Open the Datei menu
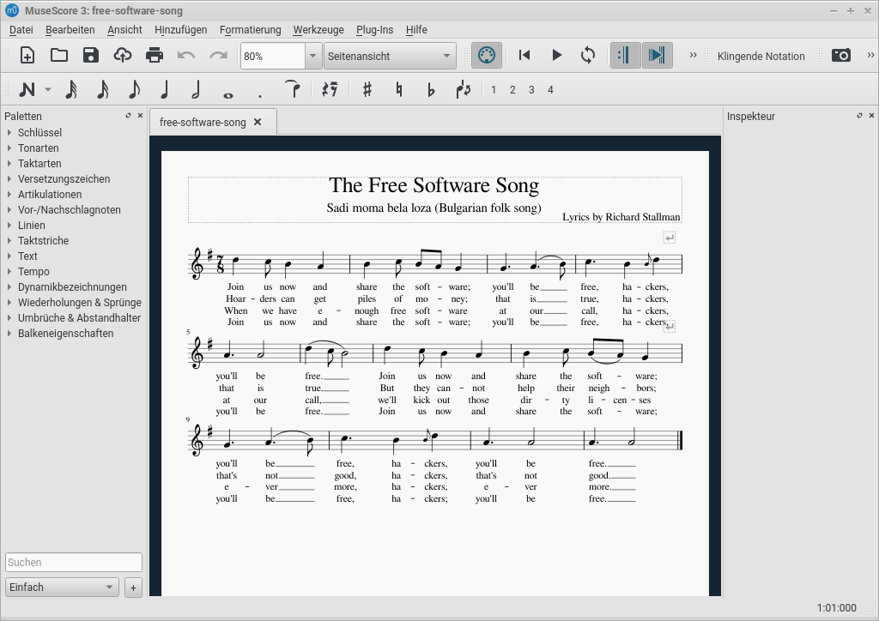879x621 pixels. (21, 30)
